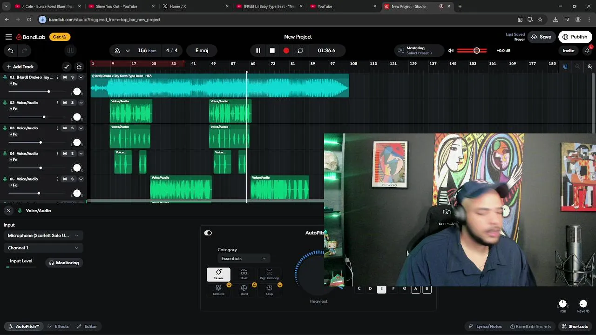Start recording with the red record button

[x=286, y=50]
